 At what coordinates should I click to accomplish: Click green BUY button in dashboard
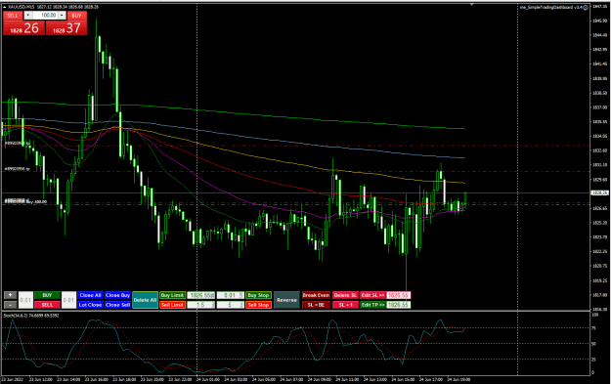[x=47, y=295]
